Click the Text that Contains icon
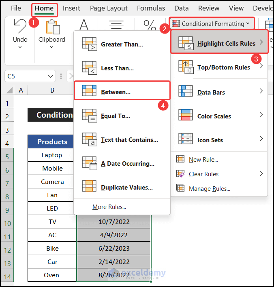Viewport: 274px width, 287px height. [x=90, y=139]
